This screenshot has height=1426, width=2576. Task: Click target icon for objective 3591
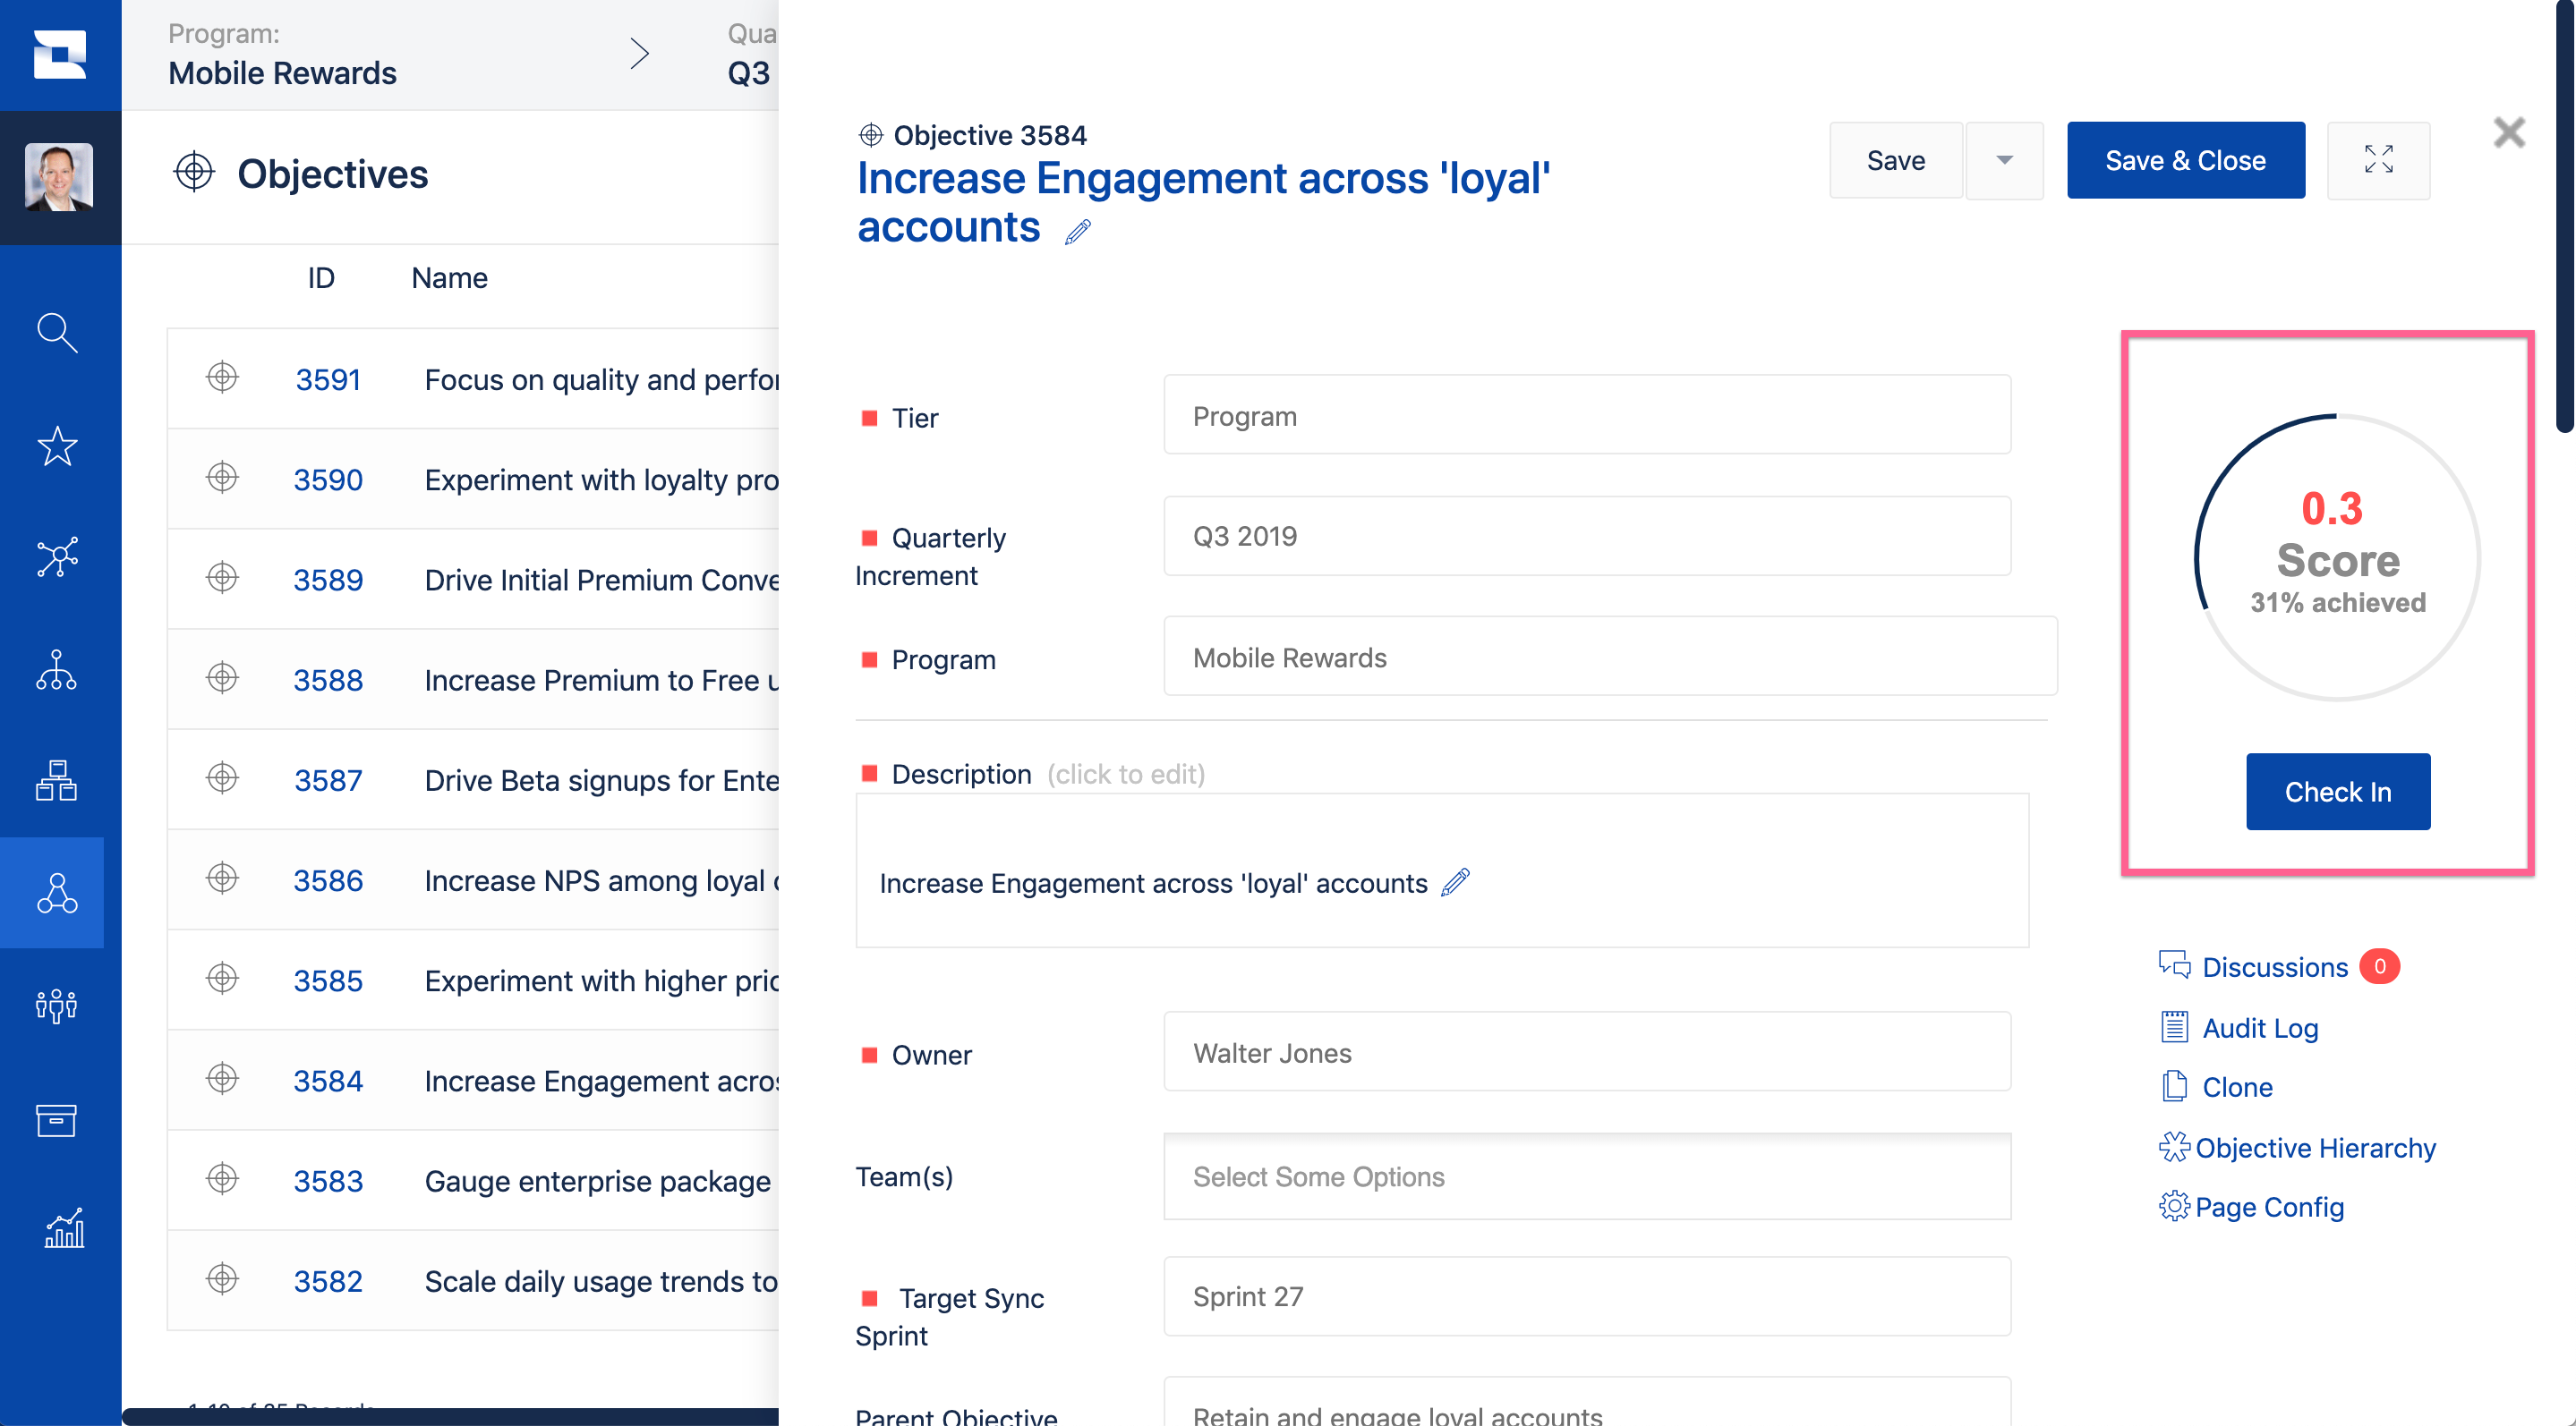222,378
